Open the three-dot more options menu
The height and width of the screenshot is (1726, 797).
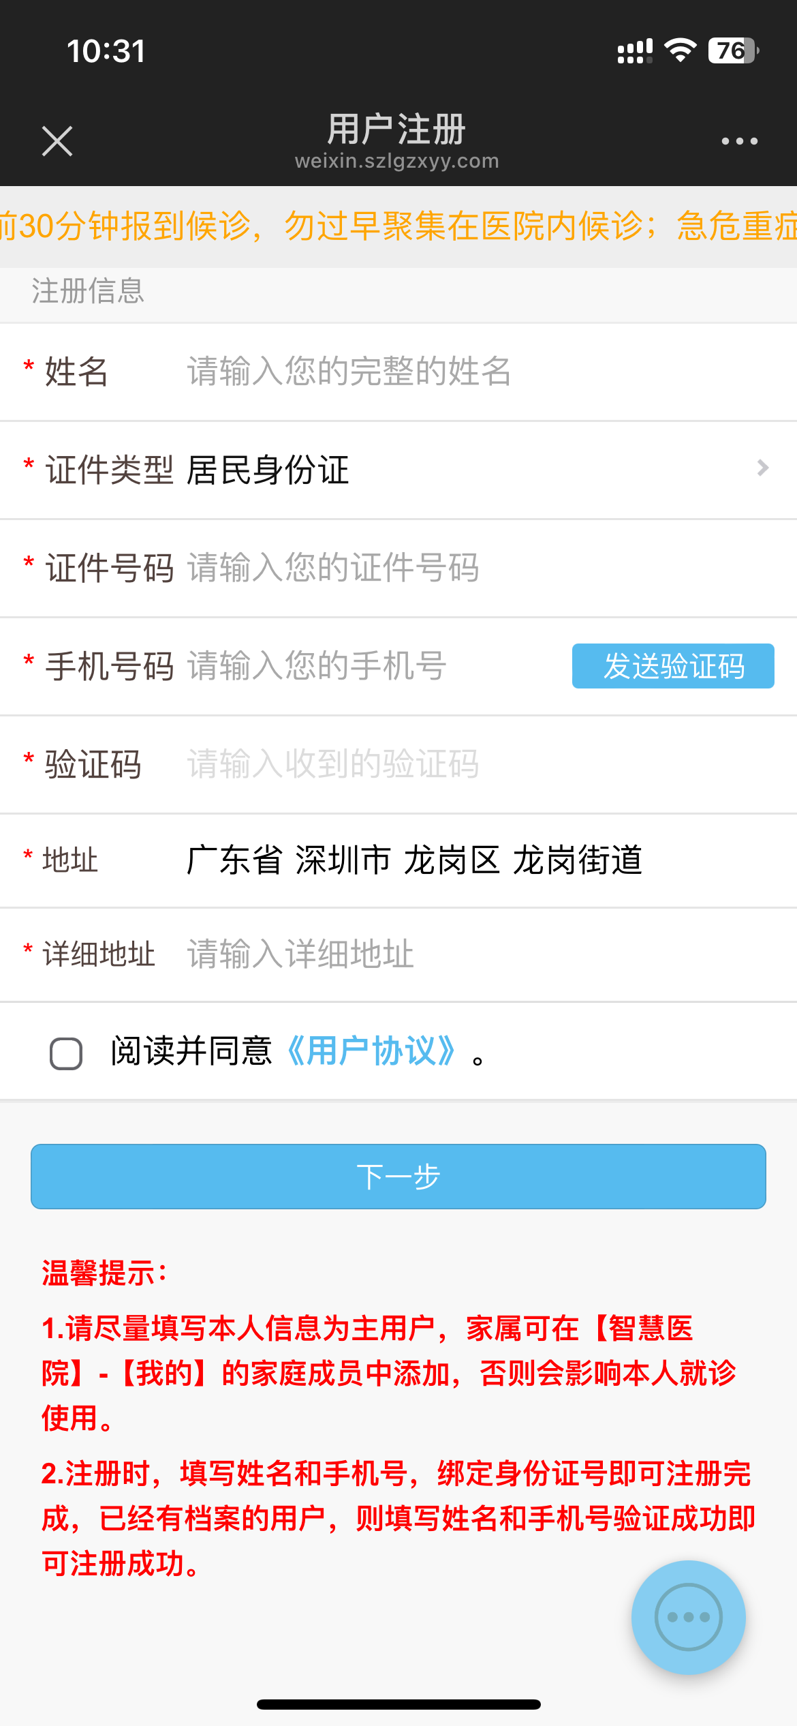pos(739,141)
